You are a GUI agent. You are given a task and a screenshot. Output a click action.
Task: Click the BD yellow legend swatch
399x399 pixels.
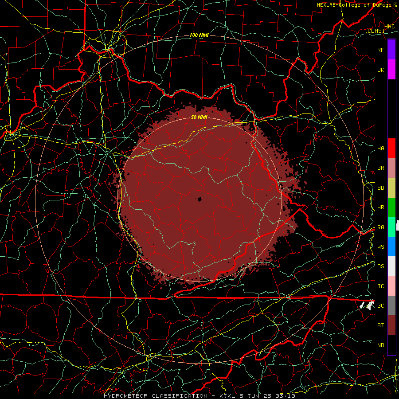391,188
